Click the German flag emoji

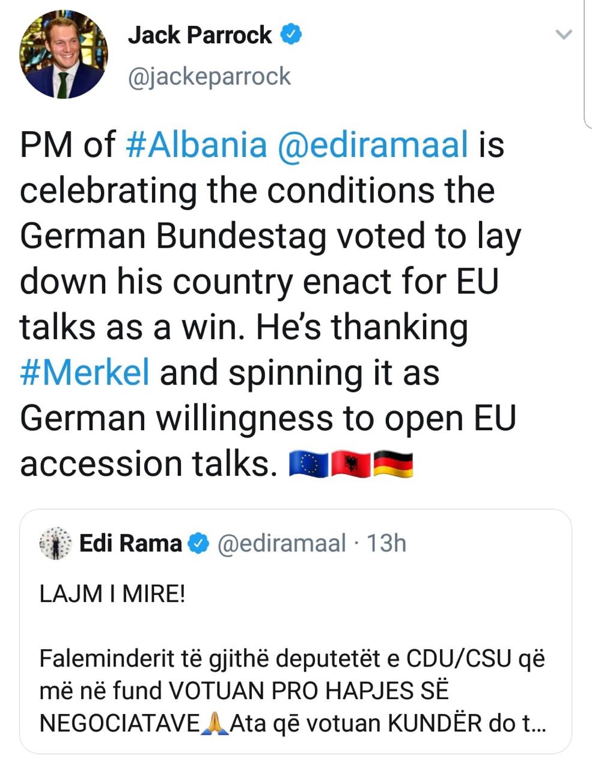(394, 464)
